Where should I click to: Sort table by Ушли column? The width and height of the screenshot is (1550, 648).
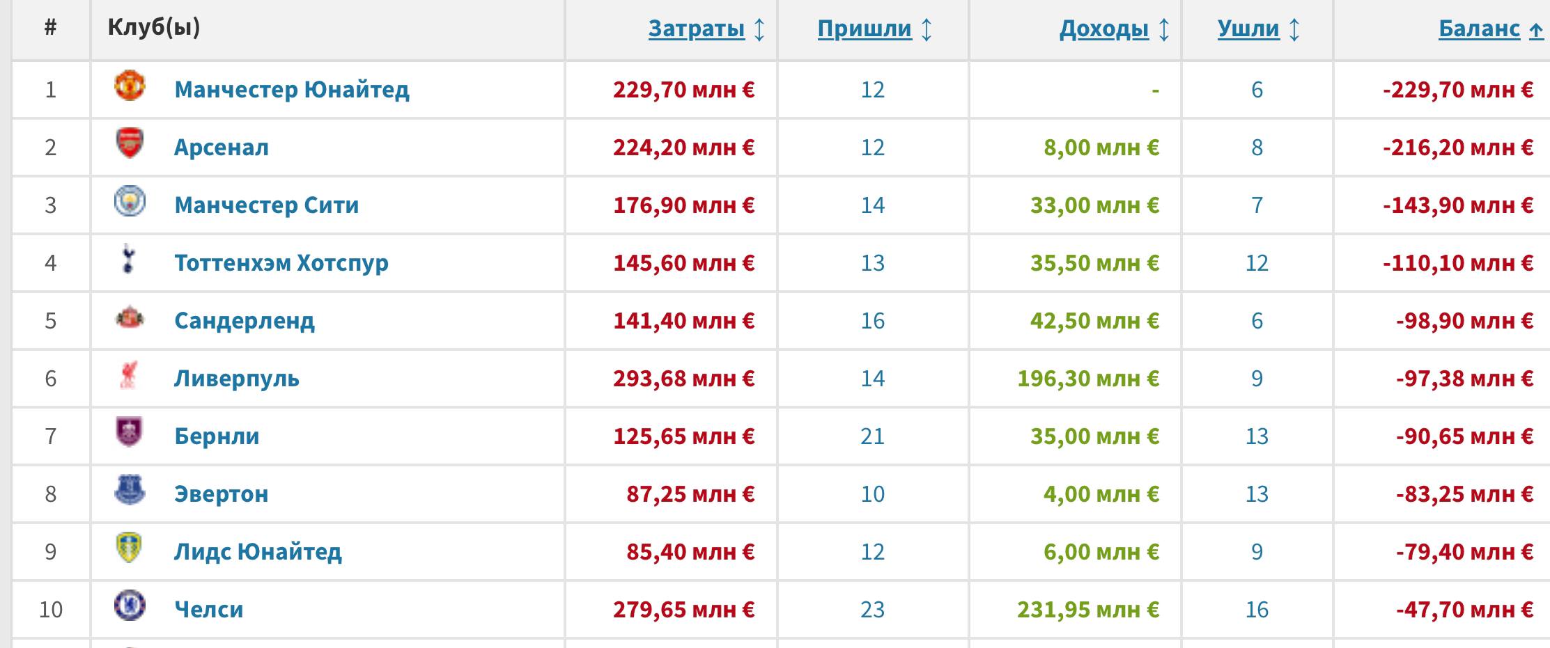[x=1248, y=29]
